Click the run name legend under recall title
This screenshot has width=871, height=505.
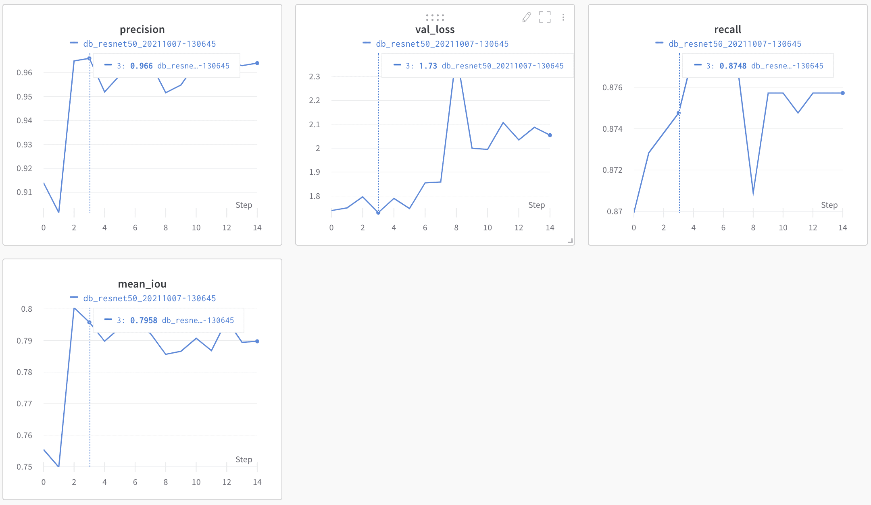735,44
